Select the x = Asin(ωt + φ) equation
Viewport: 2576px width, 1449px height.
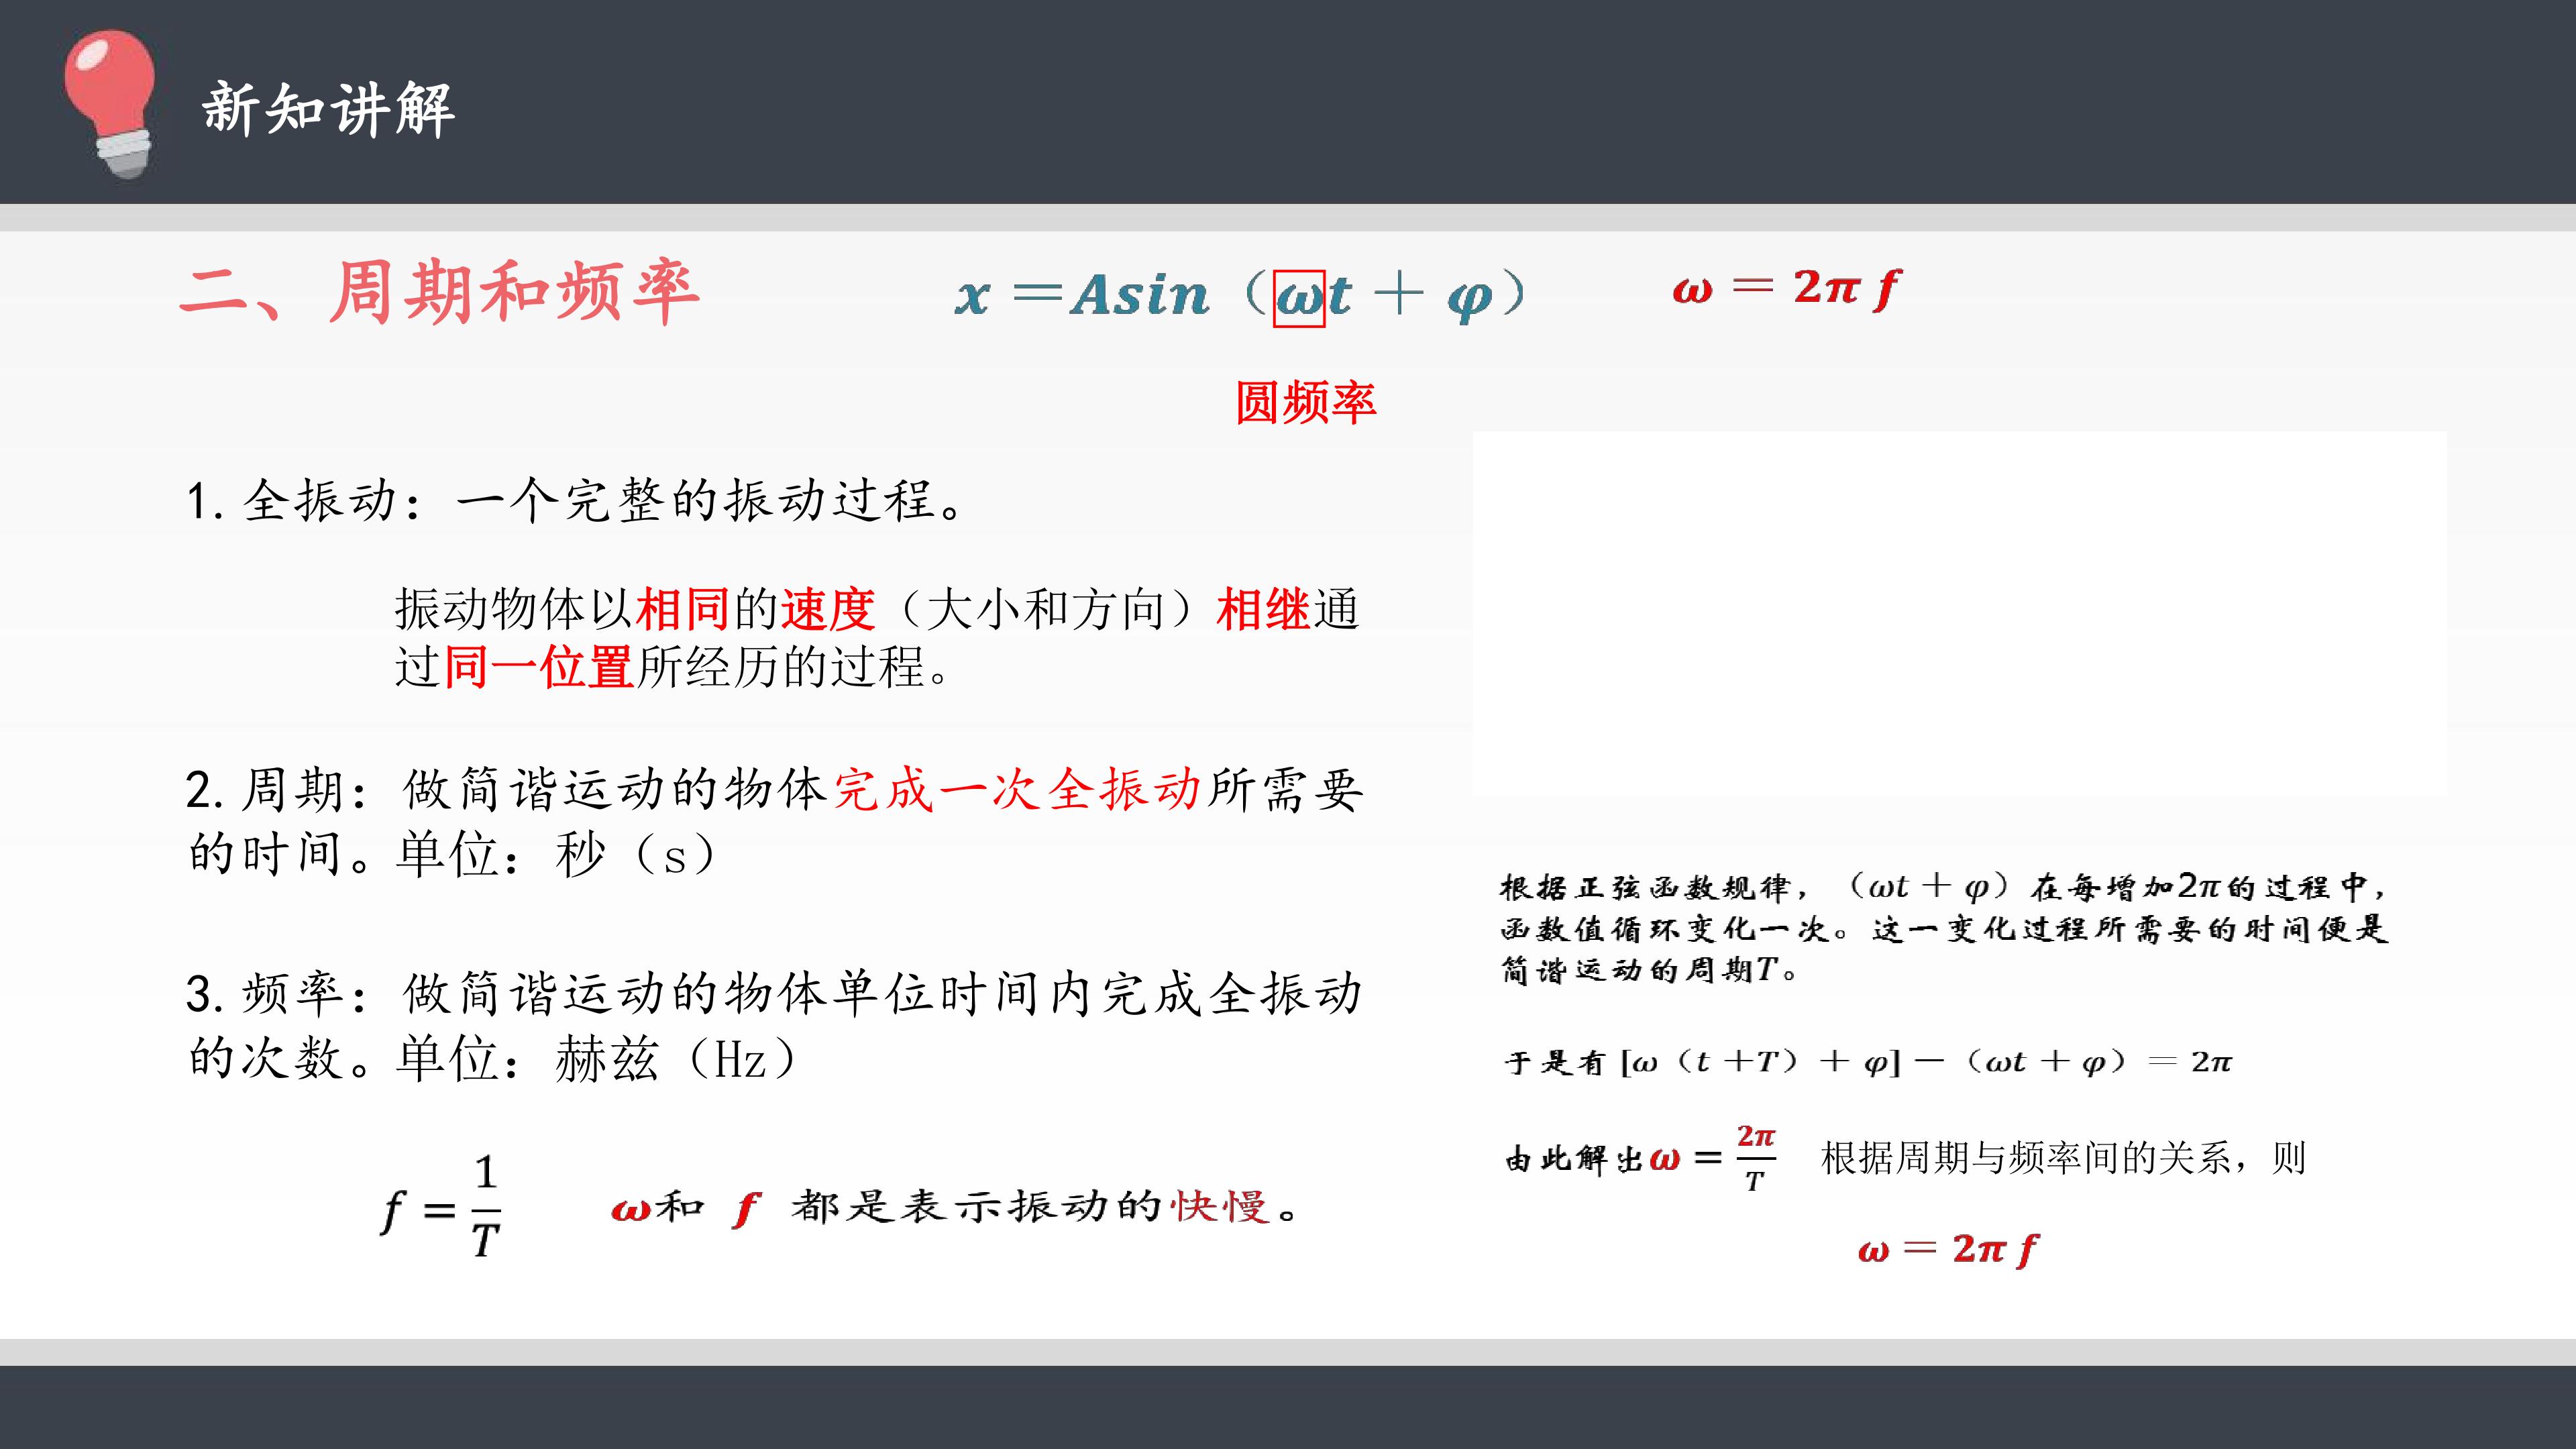pos(1241,295)
